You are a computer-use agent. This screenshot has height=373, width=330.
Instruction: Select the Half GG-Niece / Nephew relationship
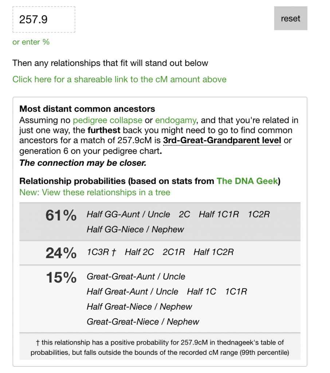pos(135,229)
